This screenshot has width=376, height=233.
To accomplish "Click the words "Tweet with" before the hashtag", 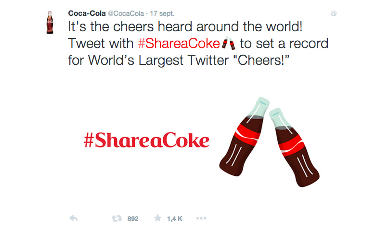I will point(101,44).
